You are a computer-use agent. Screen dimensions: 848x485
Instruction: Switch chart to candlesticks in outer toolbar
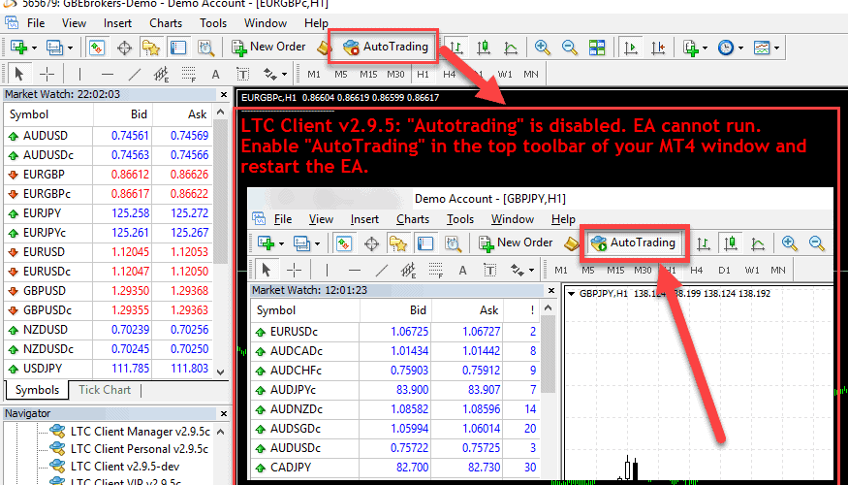pos(484,48)
